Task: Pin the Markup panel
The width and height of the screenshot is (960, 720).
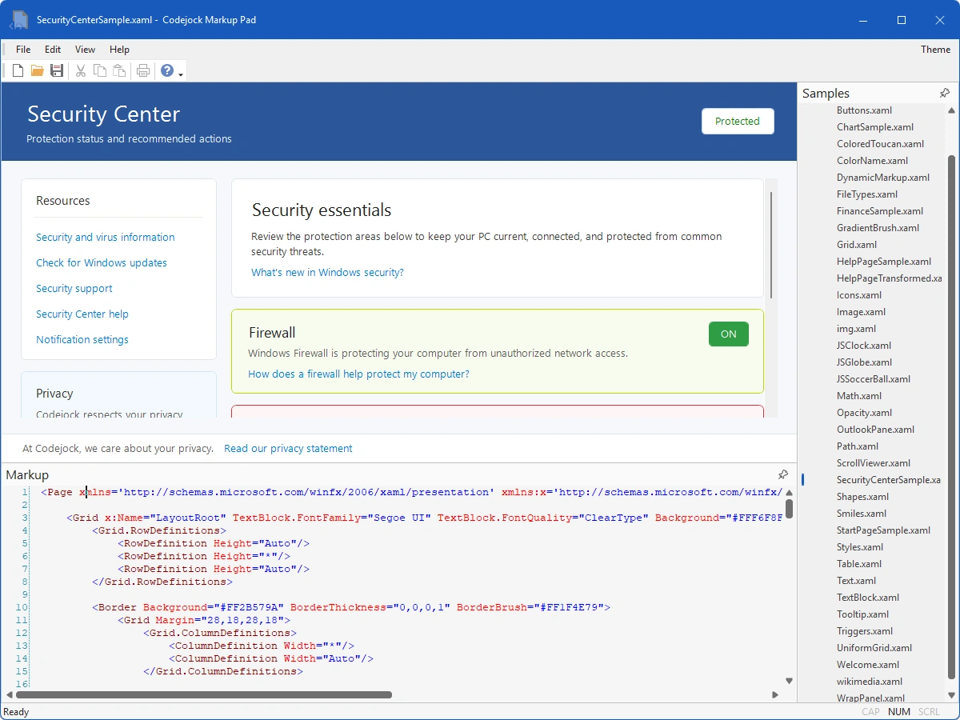Action: pos(783,475)
